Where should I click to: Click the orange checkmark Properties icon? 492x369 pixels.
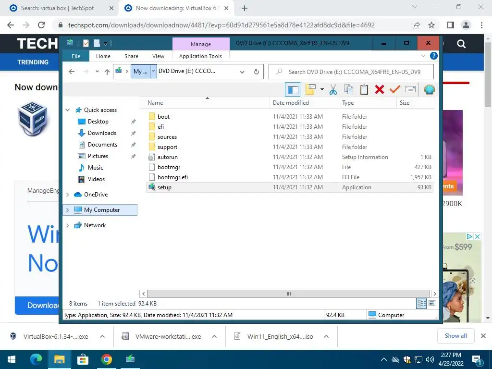point(395,89)
